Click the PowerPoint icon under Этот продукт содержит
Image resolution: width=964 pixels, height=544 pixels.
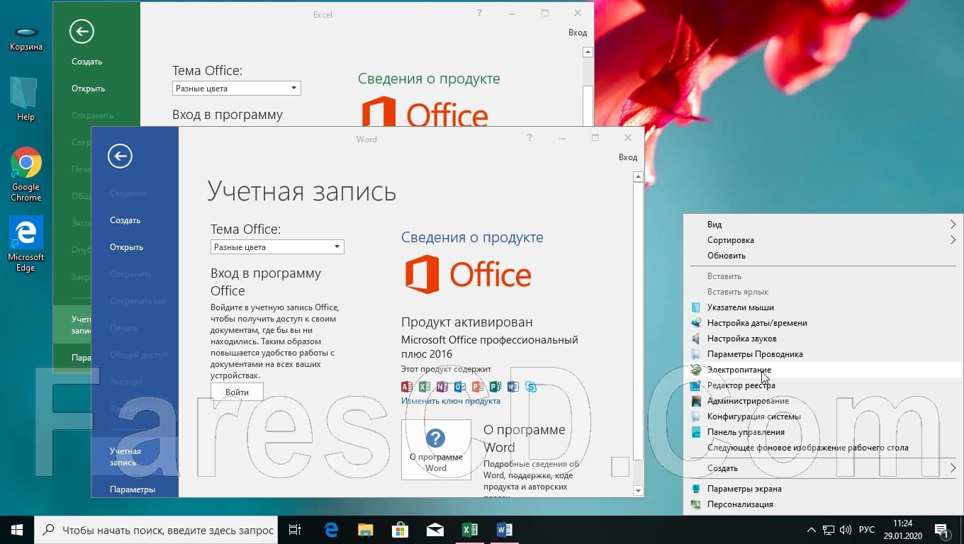coord(478,387)
